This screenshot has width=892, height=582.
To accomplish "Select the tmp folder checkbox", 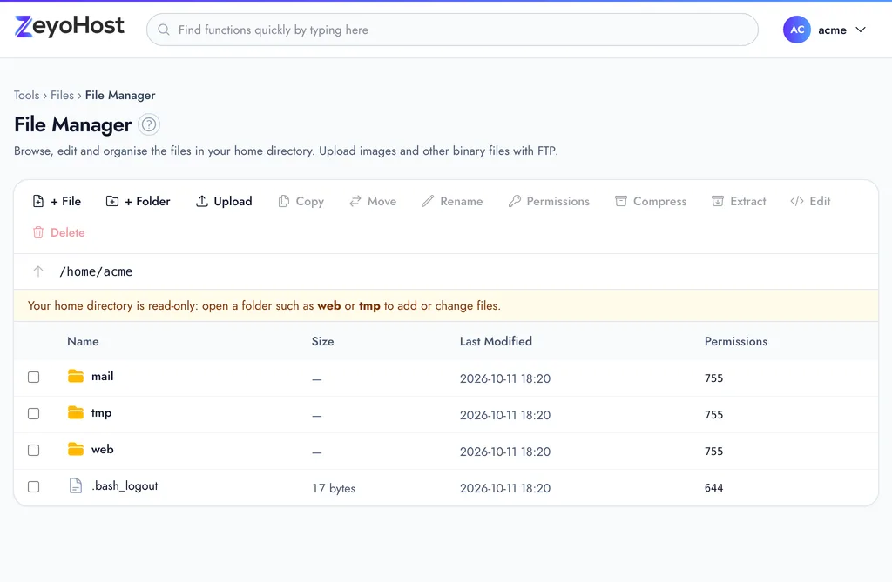I will [x=34, y=413].
